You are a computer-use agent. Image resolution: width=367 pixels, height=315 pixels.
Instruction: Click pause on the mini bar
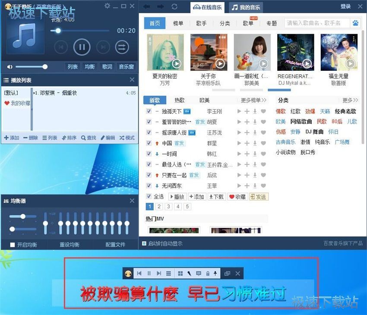[x=149, y=274]
